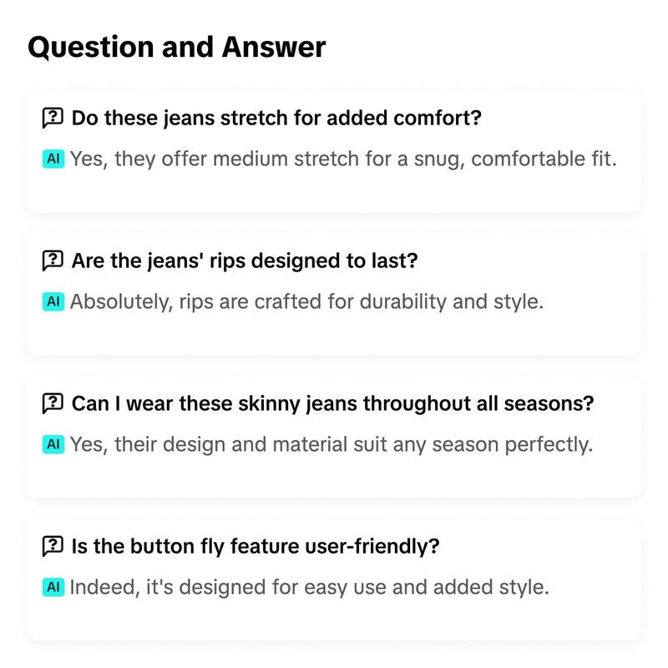Click the Question and Answer heading
Screen dimensions: 668x668
pos(177,48)
